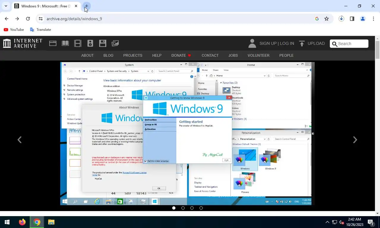This screenshot has width=380, height=228.
Task: Open the Images icon
Action: (115, 43)
